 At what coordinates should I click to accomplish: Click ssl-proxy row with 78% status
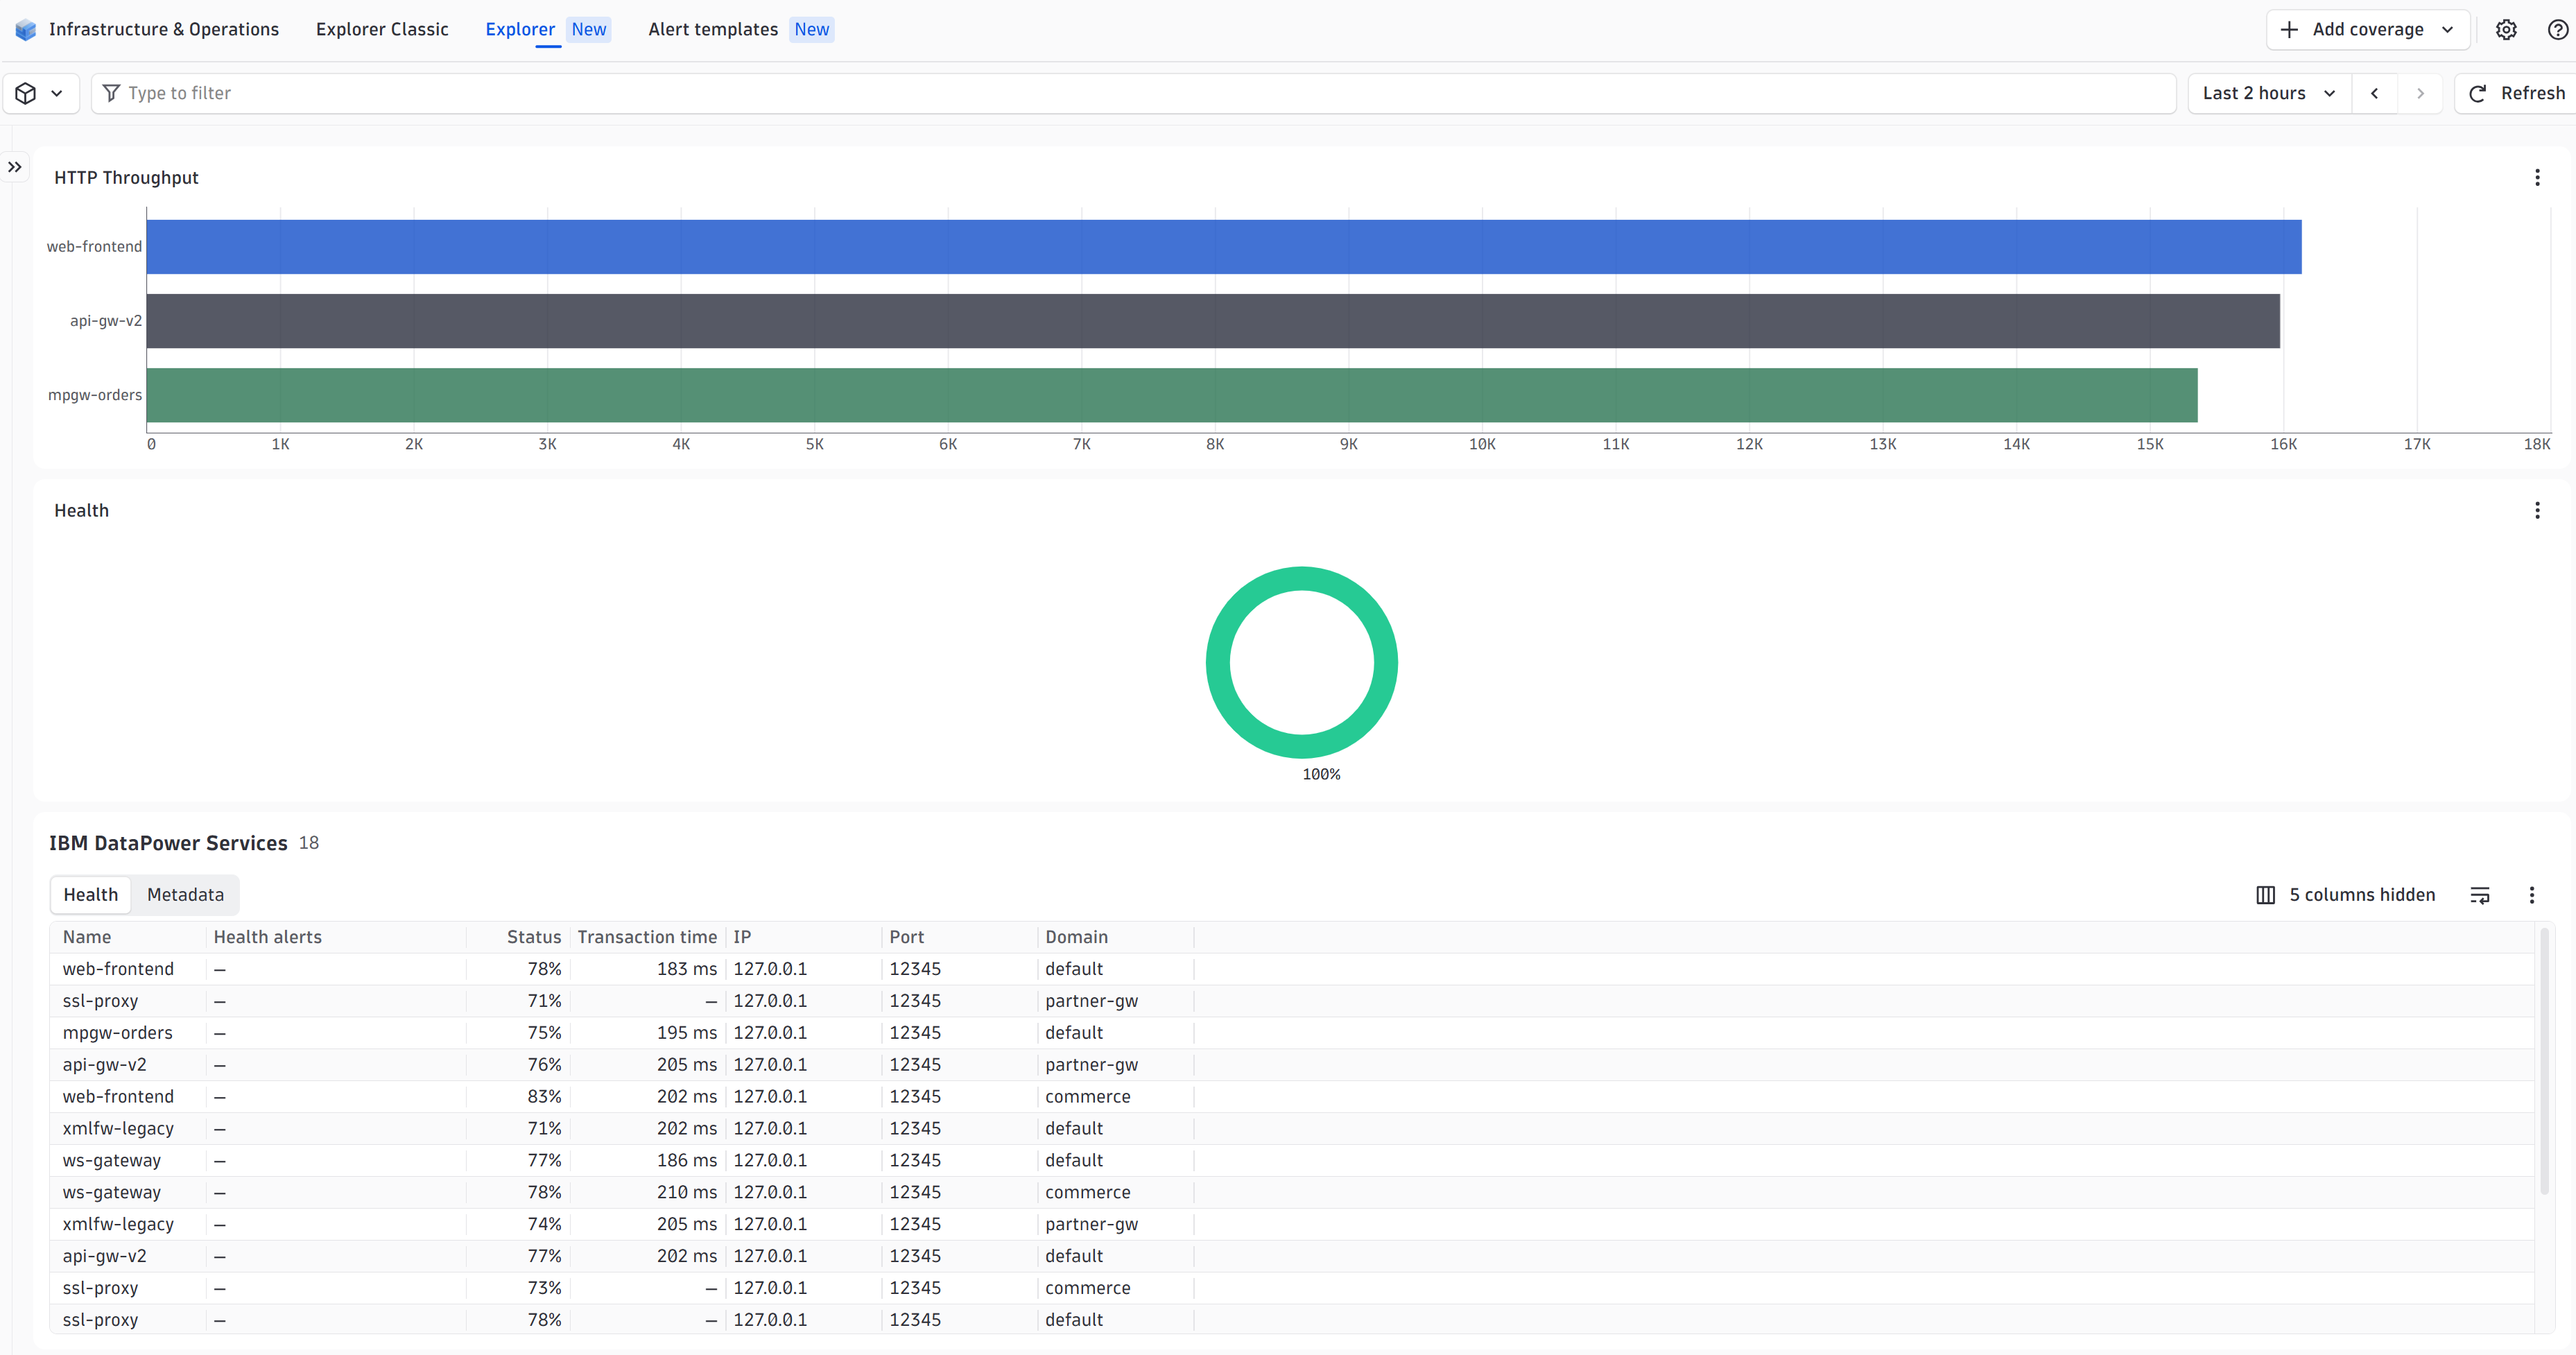click(x=1292, y=1320)
